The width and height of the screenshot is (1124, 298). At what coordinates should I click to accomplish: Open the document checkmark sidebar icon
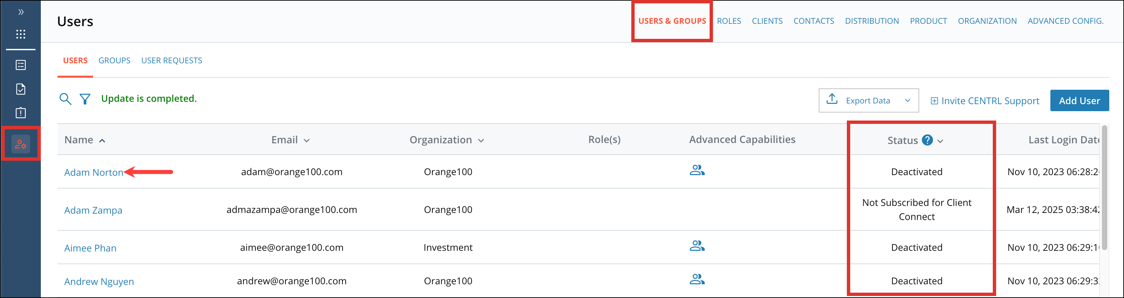(x=20, y=89)
